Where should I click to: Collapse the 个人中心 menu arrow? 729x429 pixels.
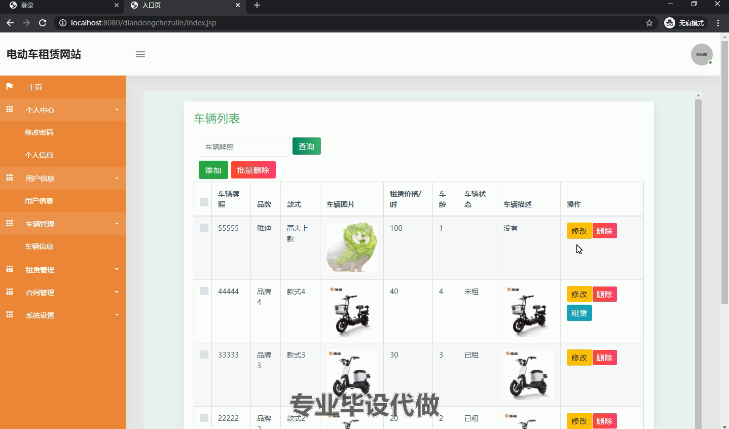(117, 110)
